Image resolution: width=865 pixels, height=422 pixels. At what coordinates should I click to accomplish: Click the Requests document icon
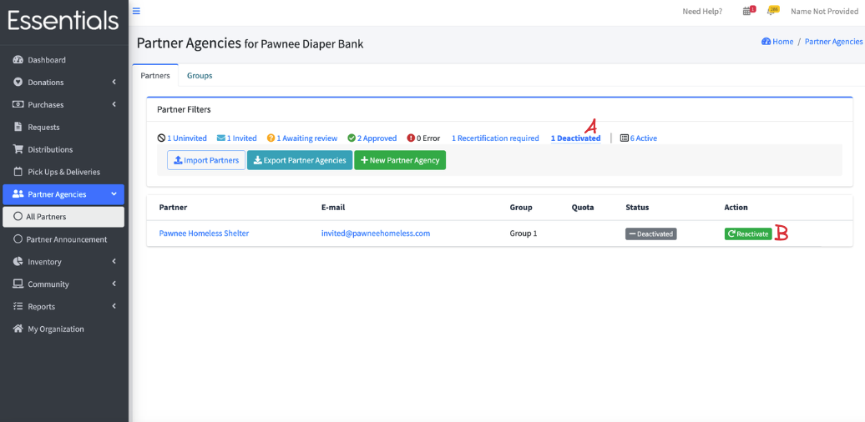pyautogui.click(x=18, y=127)
